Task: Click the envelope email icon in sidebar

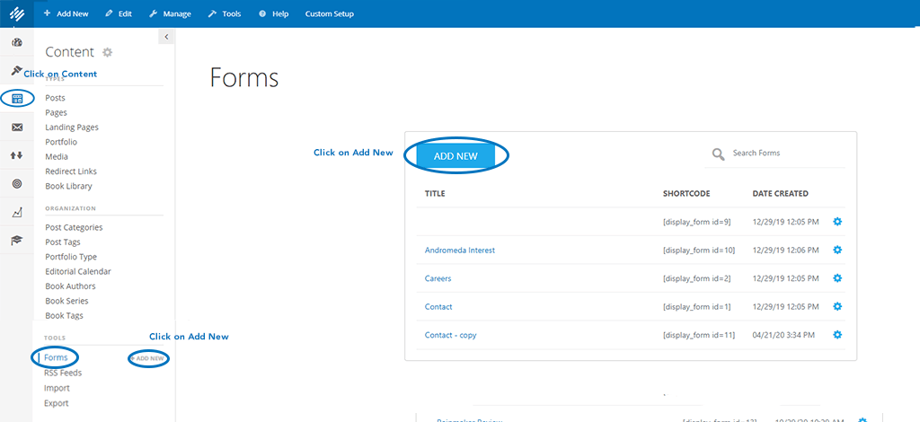Action: tap(17, 127)
